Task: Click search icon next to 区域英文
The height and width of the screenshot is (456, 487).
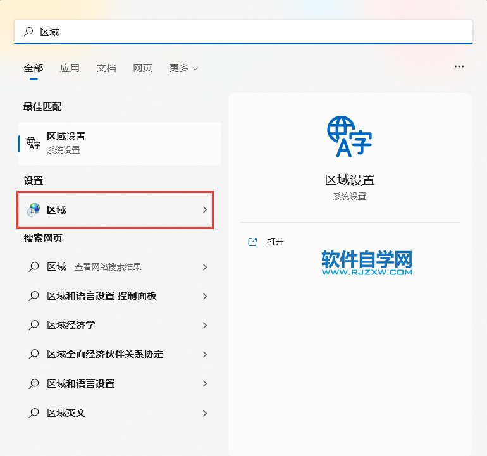Action: [x=34, y=413]
